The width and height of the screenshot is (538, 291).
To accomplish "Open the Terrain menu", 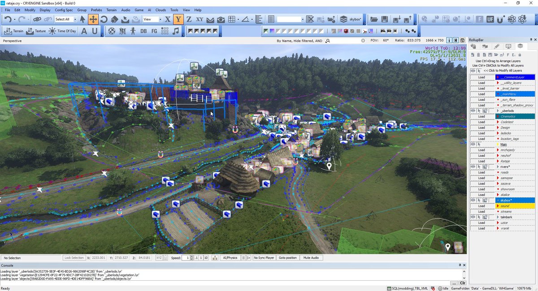I will click(111, 10).
